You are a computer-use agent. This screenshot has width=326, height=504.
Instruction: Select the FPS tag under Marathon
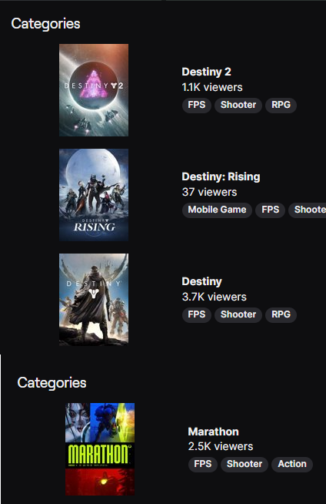202,465
